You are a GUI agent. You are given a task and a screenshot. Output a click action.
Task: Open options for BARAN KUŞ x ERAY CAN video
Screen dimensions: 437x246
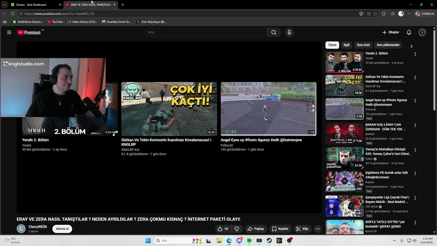point(415,125)
